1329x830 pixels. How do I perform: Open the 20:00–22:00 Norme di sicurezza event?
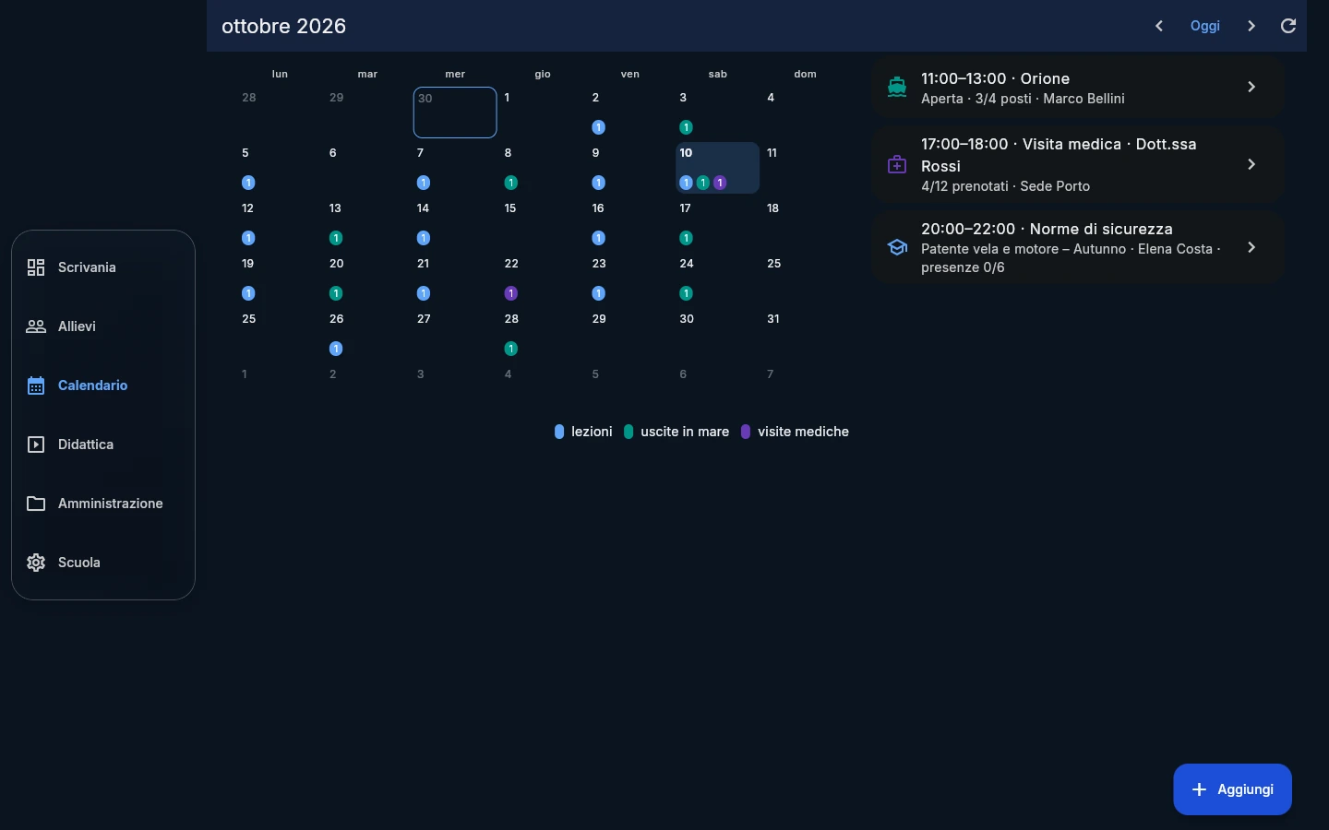(x=1077, y=247)
